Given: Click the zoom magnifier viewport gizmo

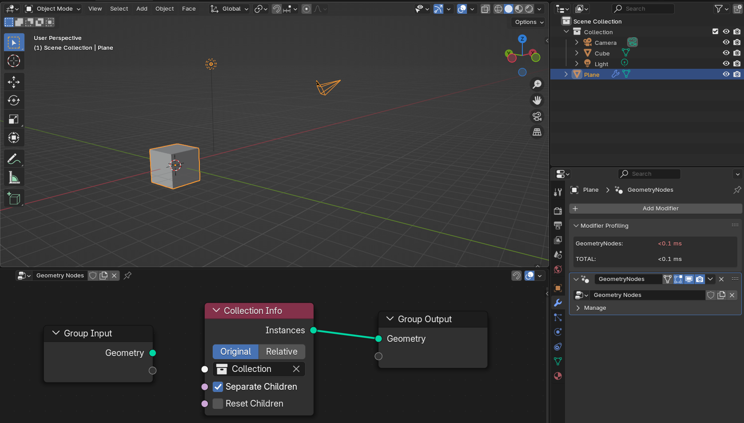Looking at the screenshot, I should (x=537, y=84).
